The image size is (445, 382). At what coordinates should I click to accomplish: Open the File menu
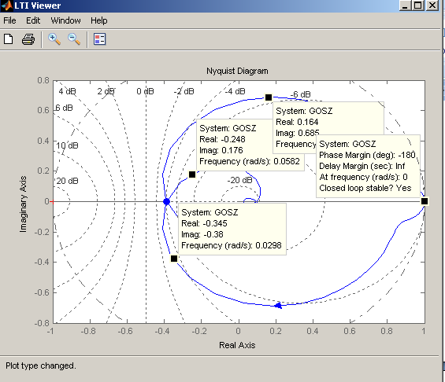pos(9,20)
